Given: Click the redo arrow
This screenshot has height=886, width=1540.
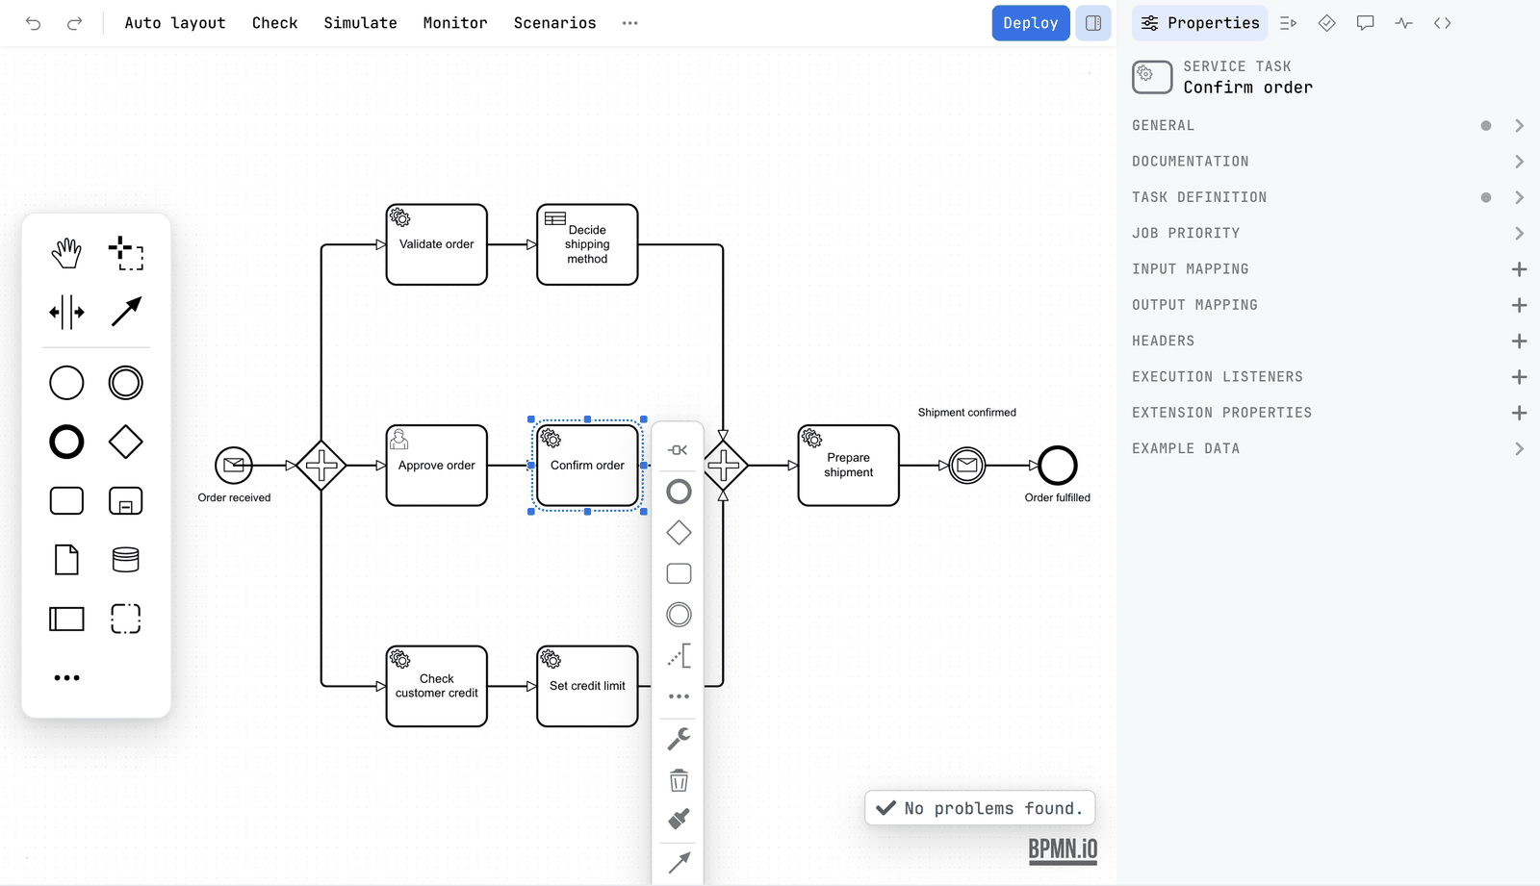Looking at the screenshot, I should coord(74,23).
